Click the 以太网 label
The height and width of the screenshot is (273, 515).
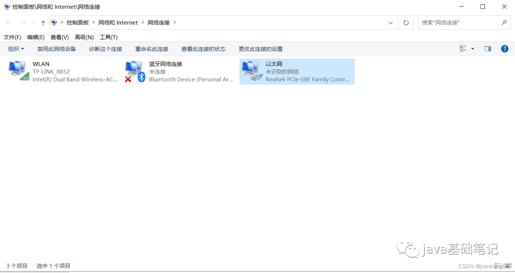click(274, 64)
